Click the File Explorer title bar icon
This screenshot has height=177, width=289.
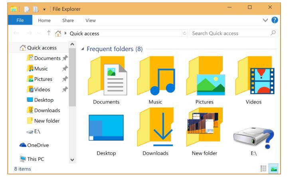(x=14, y=9)
